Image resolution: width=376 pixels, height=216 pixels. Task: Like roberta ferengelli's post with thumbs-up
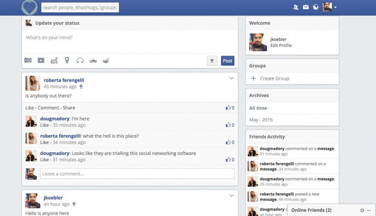(x=228, y=108)
